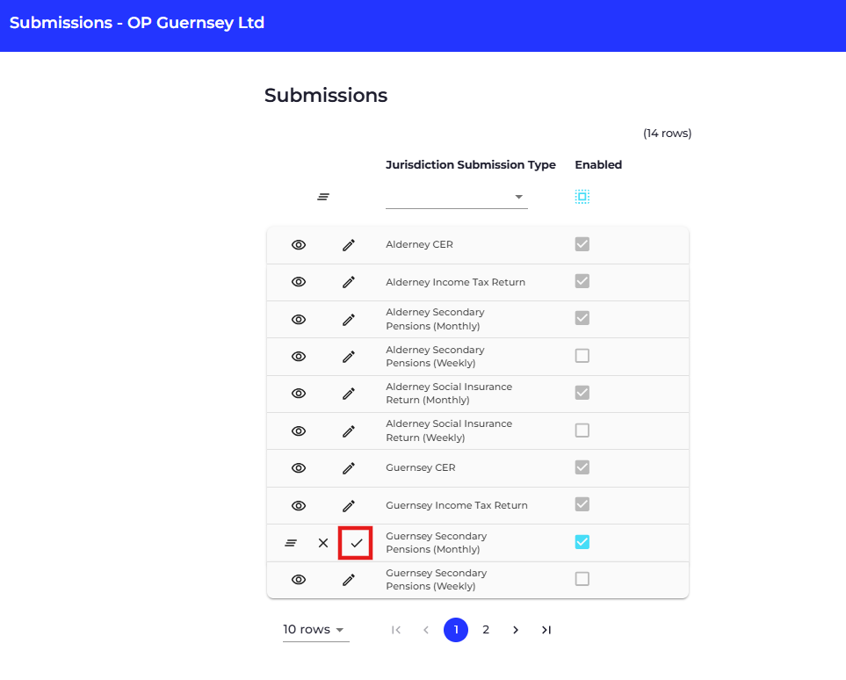View Guernsey Income Tax Return details
This screenshot has height=680, width=846.
coord(299,506)
